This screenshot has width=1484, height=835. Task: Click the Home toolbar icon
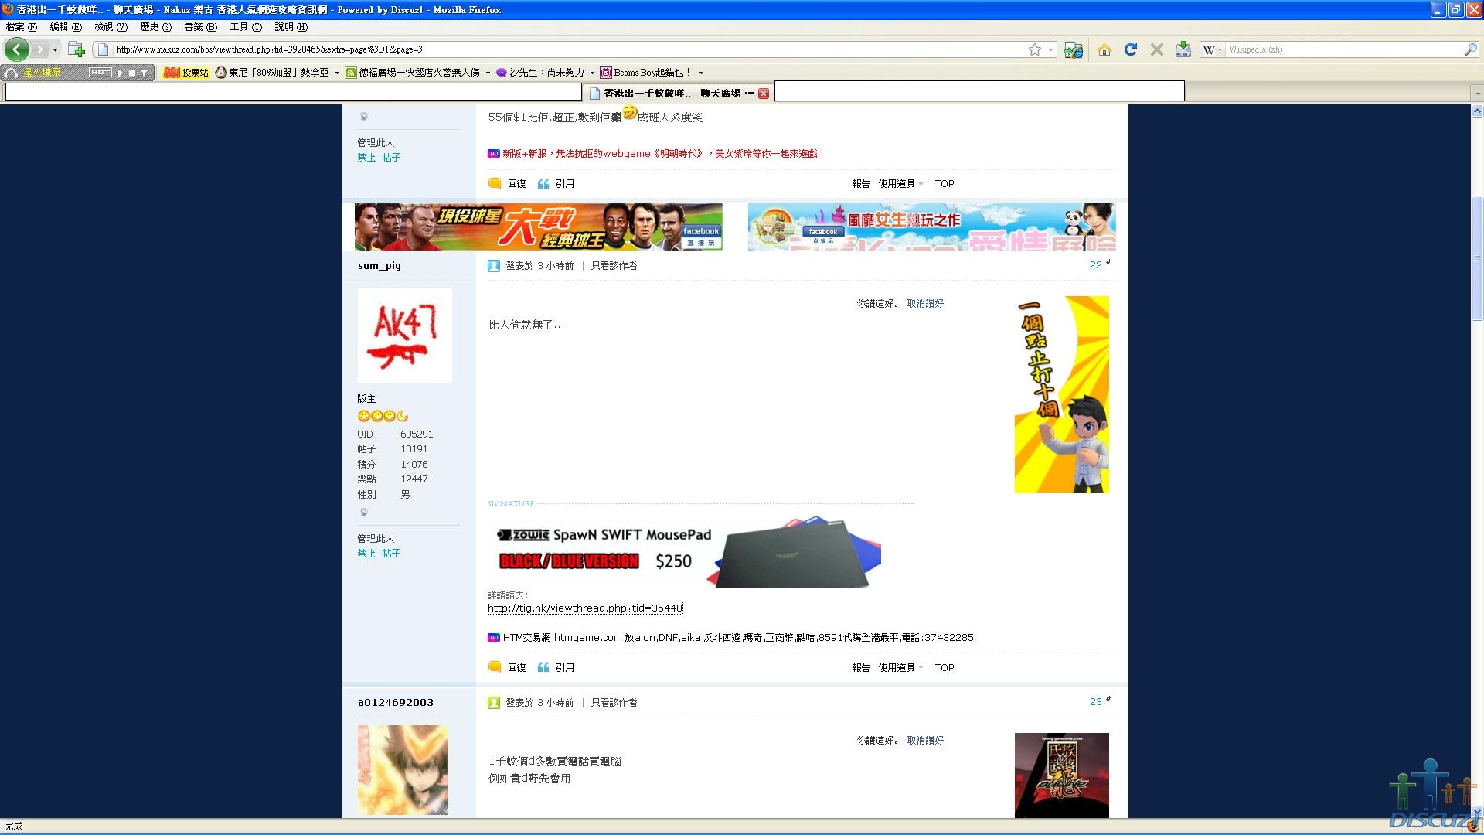1104,49
